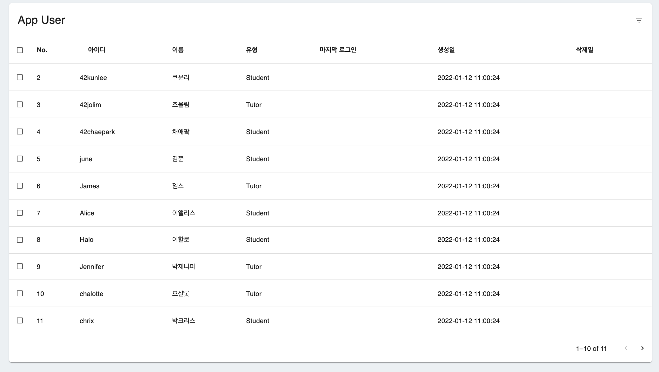Check the june row checkbox

click(20, 159)
